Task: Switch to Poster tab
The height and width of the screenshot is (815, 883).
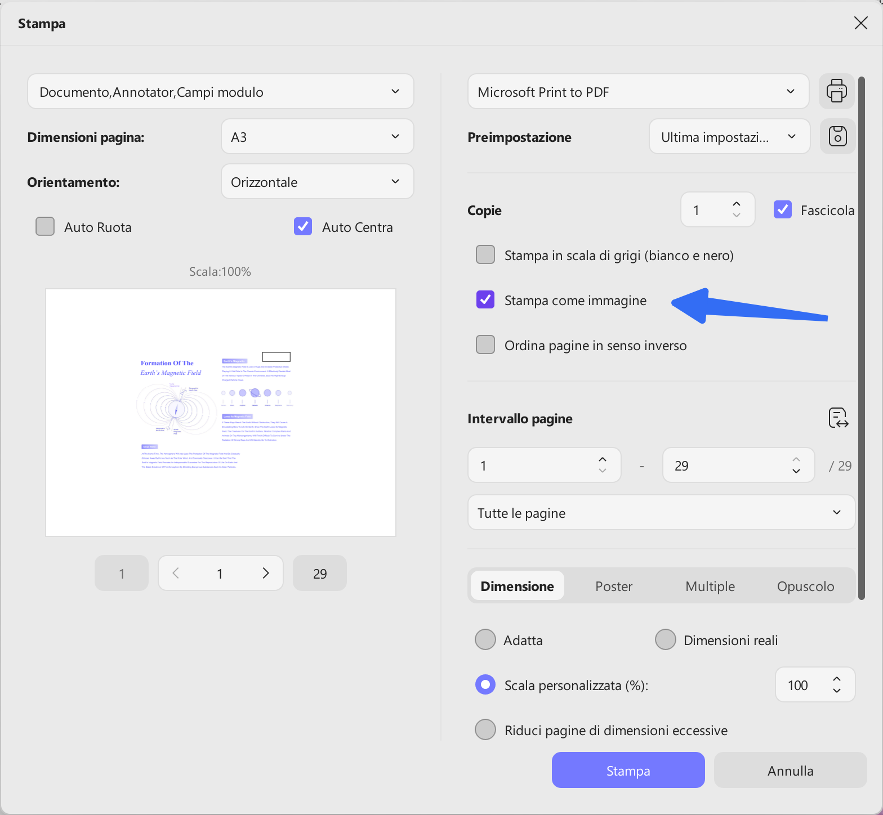Action: [x=614, y=586]
